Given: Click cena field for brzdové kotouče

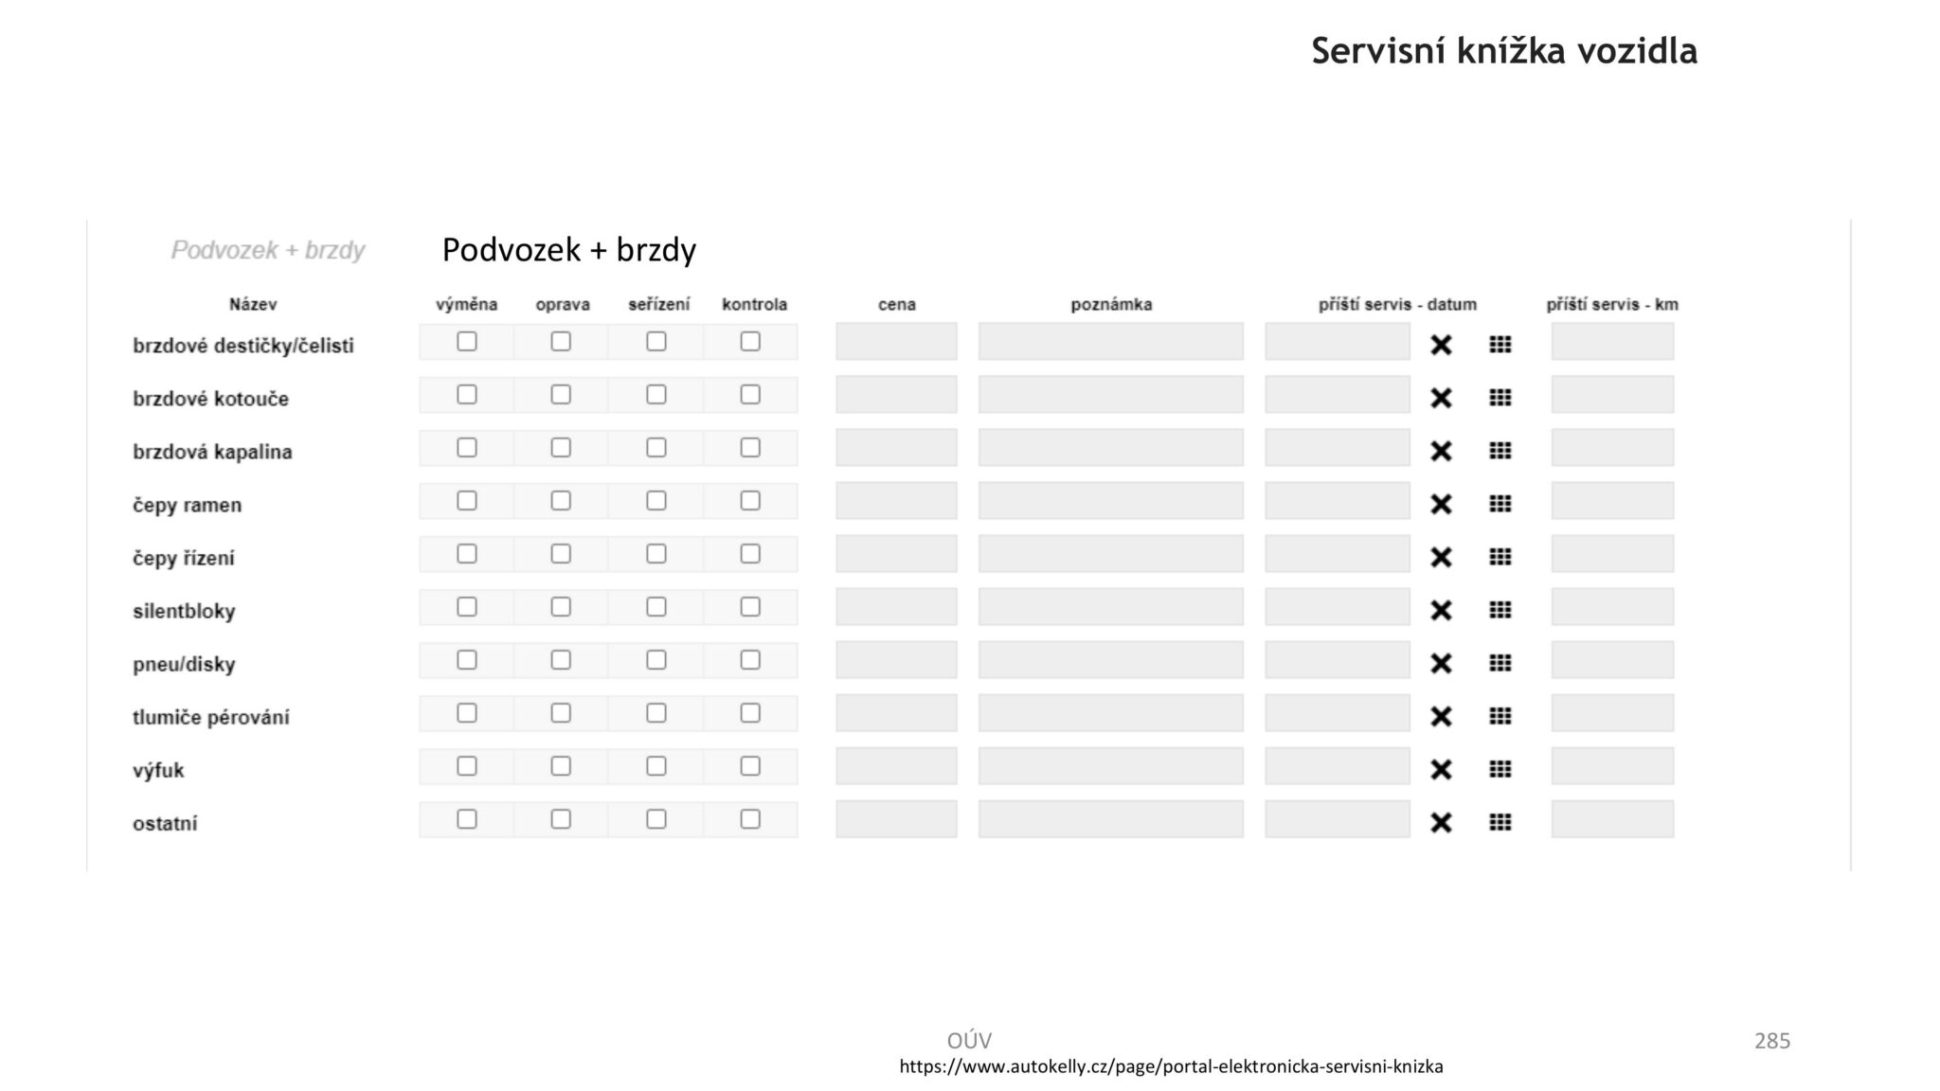Looking at the screenshot, I should [896, 394].
